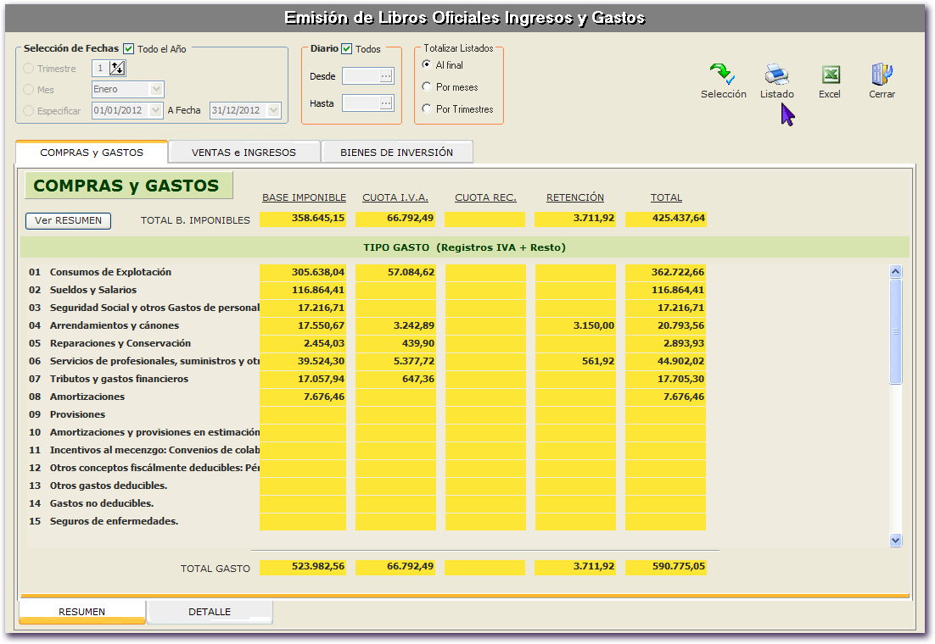Click the CUOTA REC. column header
Image resolution: width=935 pixels, height=644 pixels.
(485, 197)
